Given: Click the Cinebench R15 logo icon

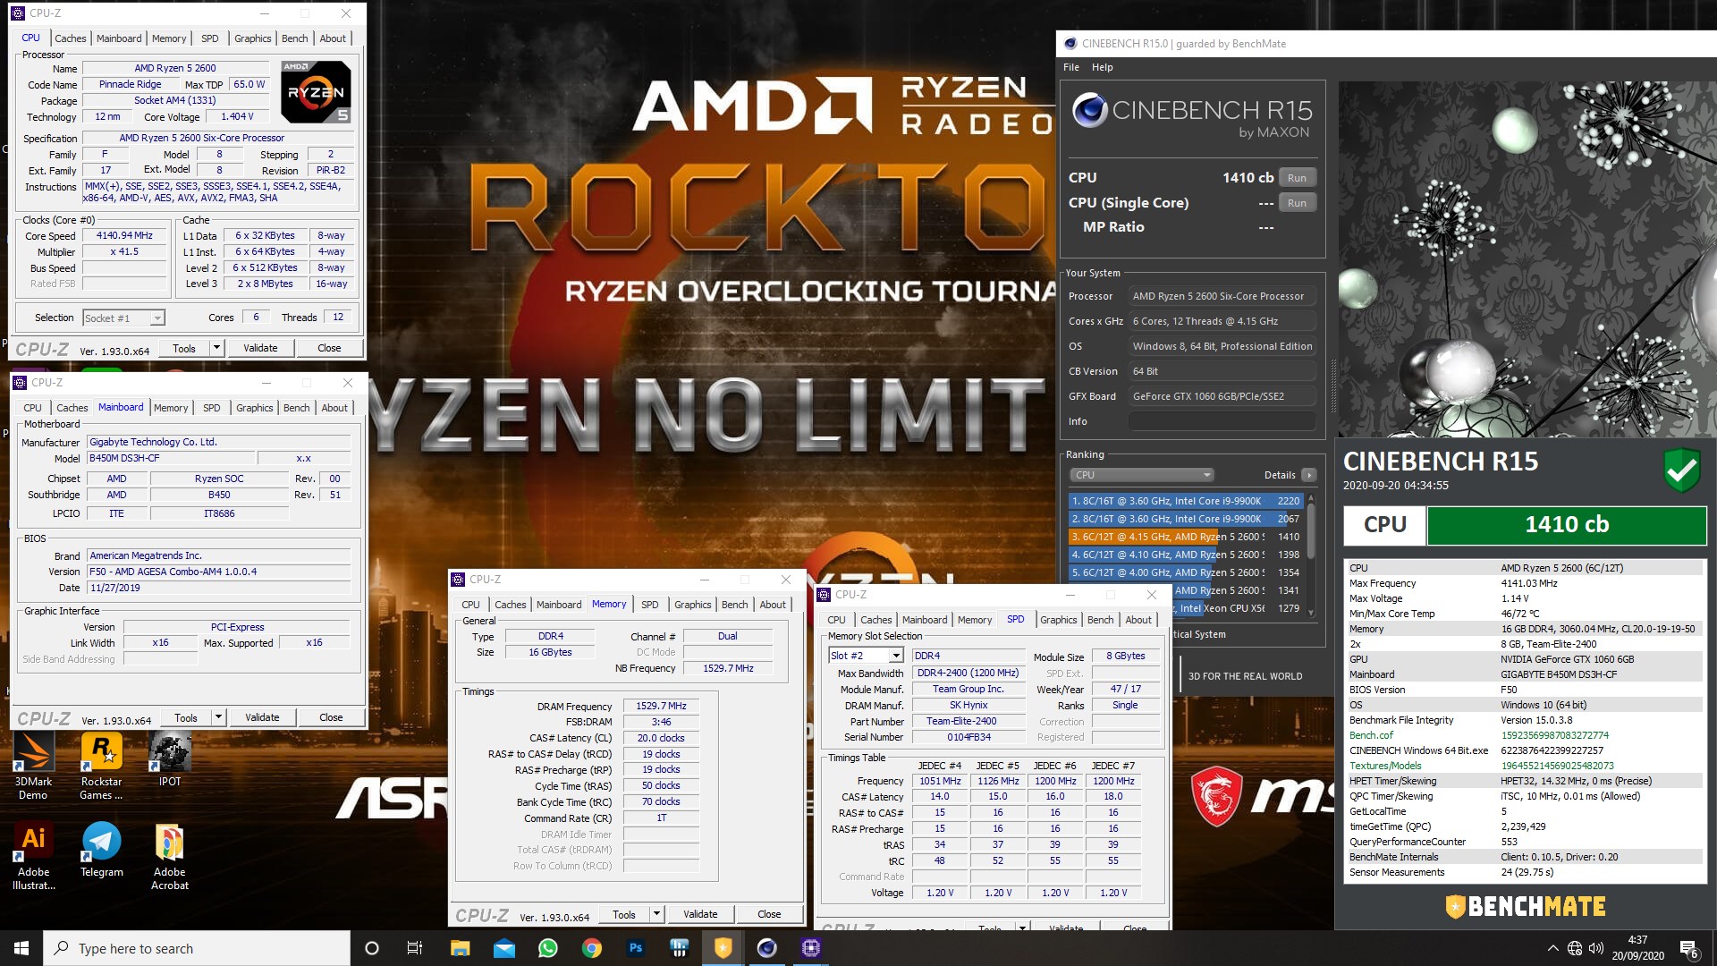Looking at the screenshot, I should 1090,111.
